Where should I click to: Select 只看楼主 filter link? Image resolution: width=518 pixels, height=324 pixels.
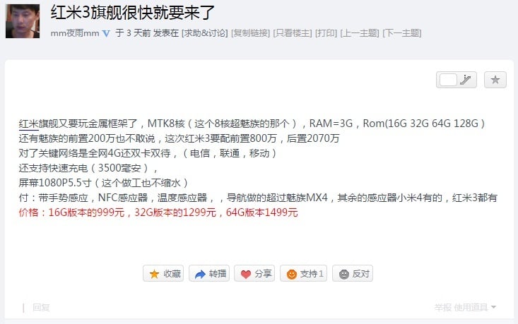(x=293, y=33)
